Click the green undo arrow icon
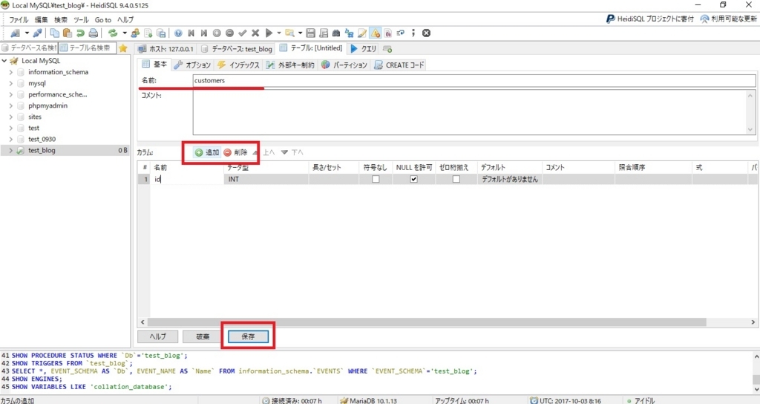Viewport: 760px width, 404px height. click(80, 33)
